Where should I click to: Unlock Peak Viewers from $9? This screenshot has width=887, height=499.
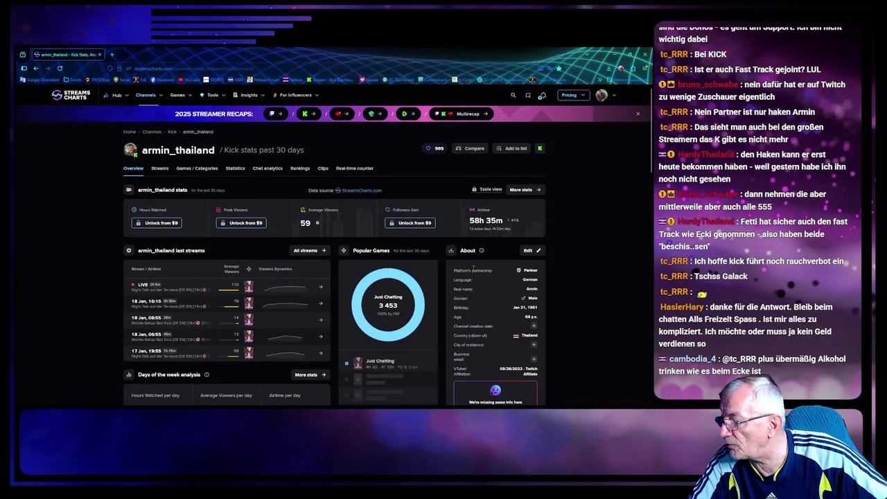coord(241,222)
